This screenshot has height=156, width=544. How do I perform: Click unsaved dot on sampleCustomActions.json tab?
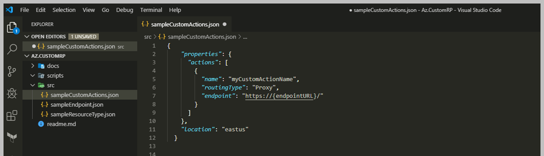pos(224,24)
